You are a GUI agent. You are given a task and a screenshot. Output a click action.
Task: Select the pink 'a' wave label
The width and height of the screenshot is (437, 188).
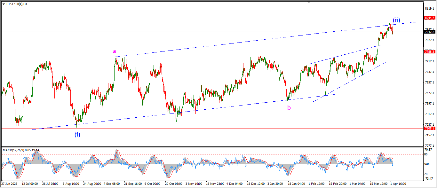[x=115, y=51]
